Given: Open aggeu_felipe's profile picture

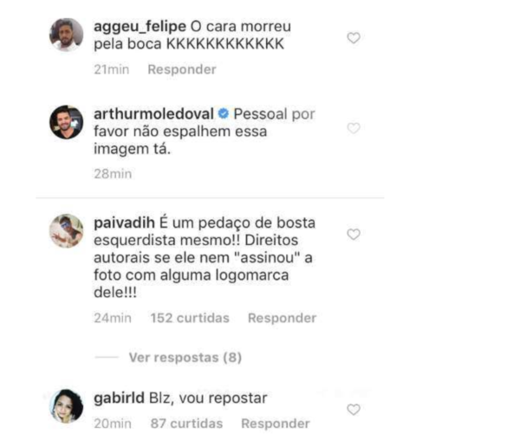Looking at the screenshot, I should click(x=67, y=35).
